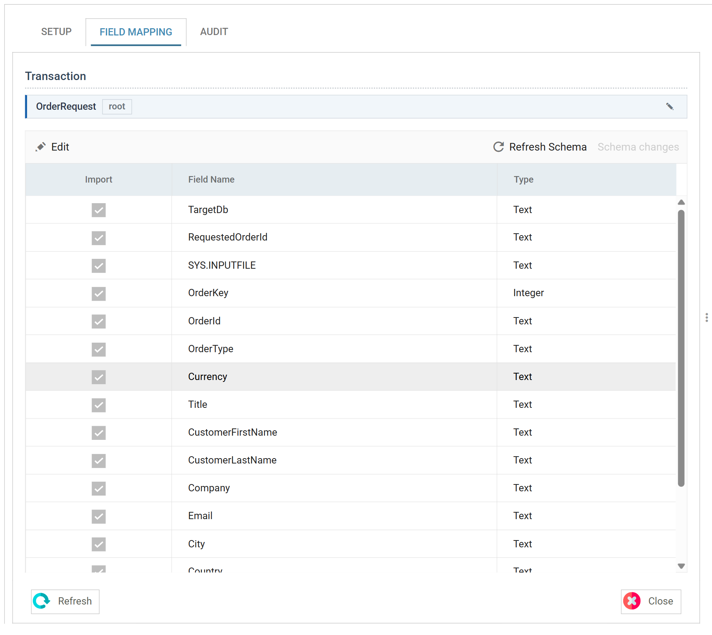Image resolution: width=712 pixels, height=635 pixels.
Task: Click the RequestedOrderId field name
Action: coord(228,237)
